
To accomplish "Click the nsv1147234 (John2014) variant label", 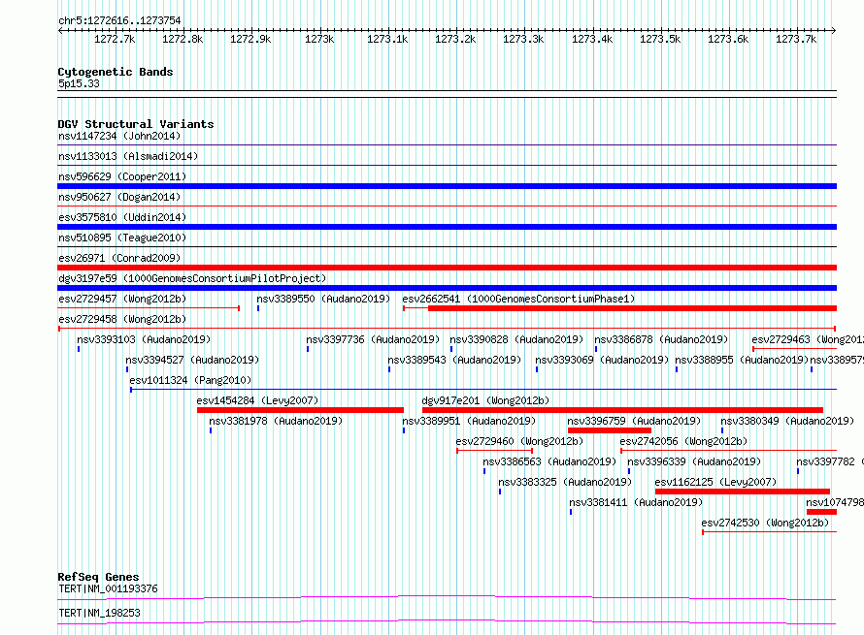I will [x=119, y=136].
